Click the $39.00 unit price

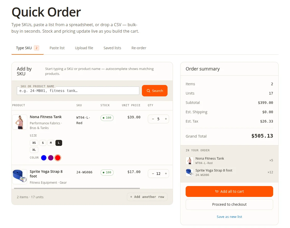click(x=134, y=117)
